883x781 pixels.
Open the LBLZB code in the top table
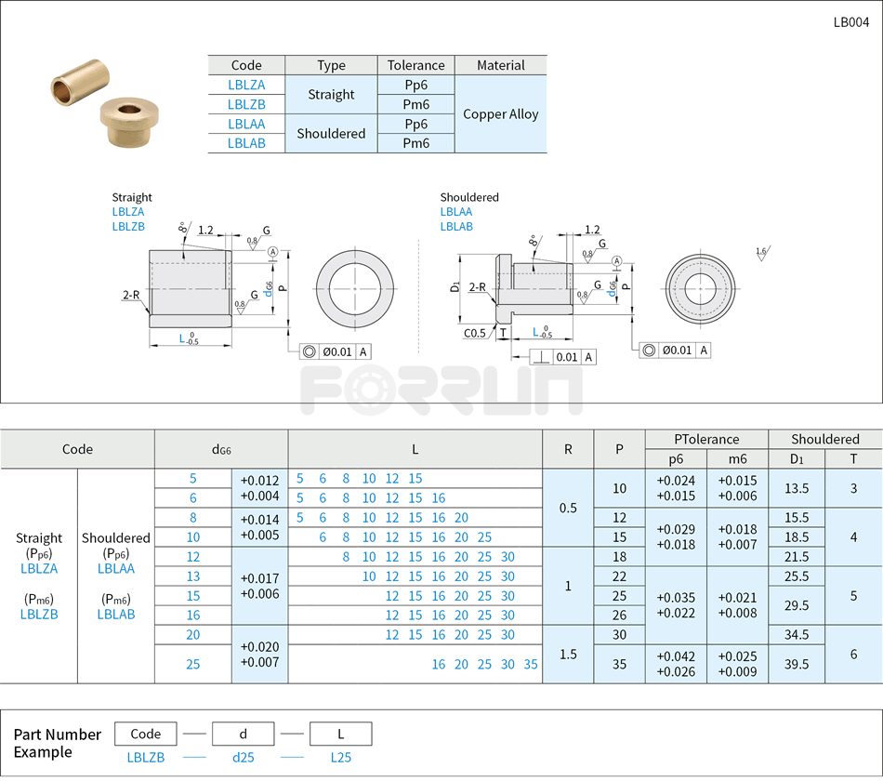pyautogui.click(x=246, y=104)
